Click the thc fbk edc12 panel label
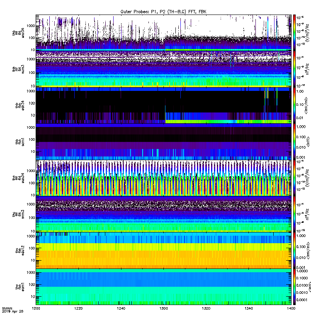Viewport: 311px width, 332px height. 19,250
